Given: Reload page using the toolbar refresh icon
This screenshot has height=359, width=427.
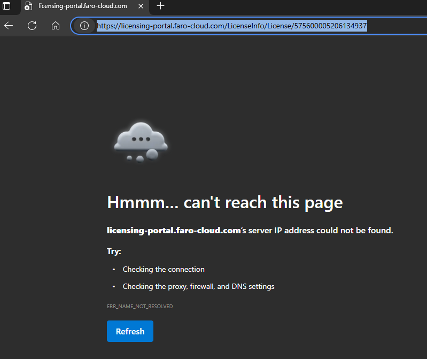Looking at the screenshot, I should [x=32, y=26].
